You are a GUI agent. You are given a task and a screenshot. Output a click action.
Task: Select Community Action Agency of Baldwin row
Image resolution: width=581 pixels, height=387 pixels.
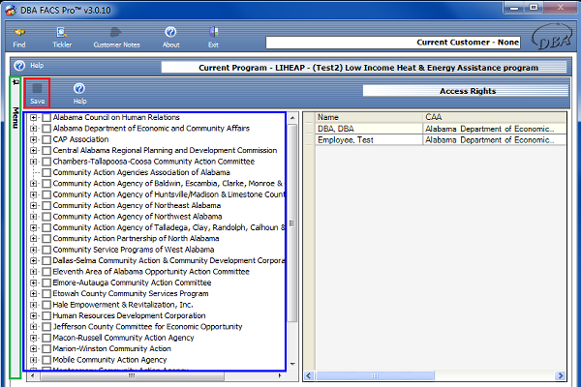[168, 183]
